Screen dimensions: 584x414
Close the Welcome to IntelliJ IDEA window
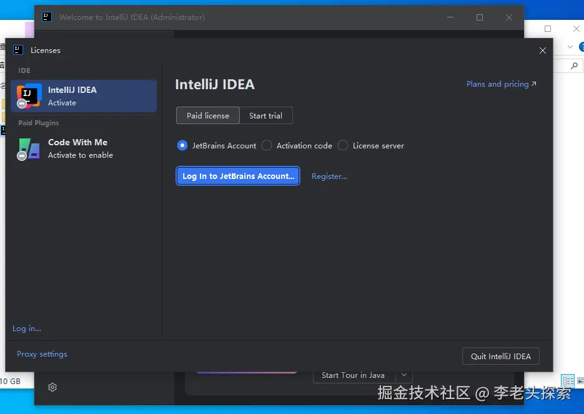[509, 17]
